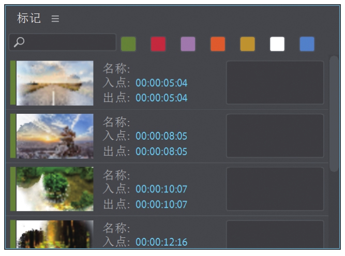Click out point value 00:00:08:05
Viewport: 345px width, 256px height.
pos(161,152)
